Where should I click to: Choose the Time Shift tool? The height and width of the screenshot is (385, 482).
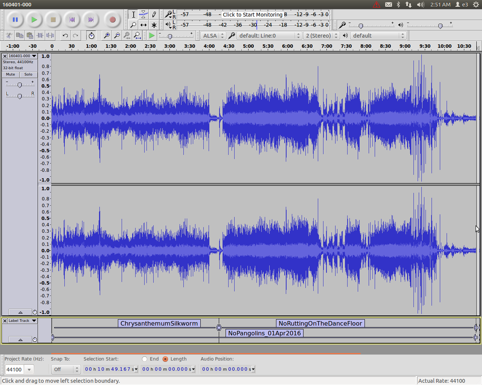click(143, 25)
